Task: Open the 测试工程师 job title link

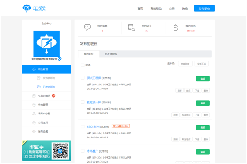Action: (x=94, y=78)
